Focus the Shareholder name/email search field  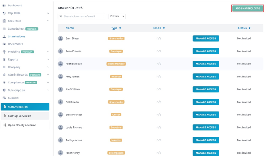[x=81, y=16]
